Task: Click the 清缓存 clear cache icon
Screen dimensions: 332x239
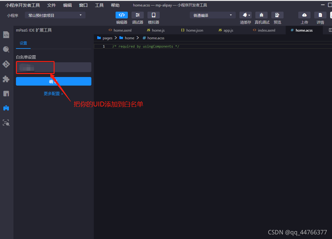Action: point(245,15)
